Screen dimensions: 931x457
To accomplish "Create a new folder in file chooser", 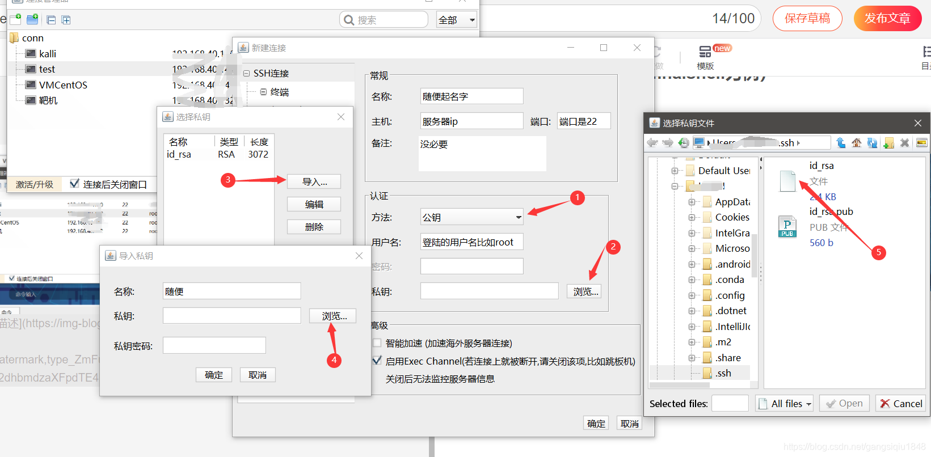I will click(889, 143).
